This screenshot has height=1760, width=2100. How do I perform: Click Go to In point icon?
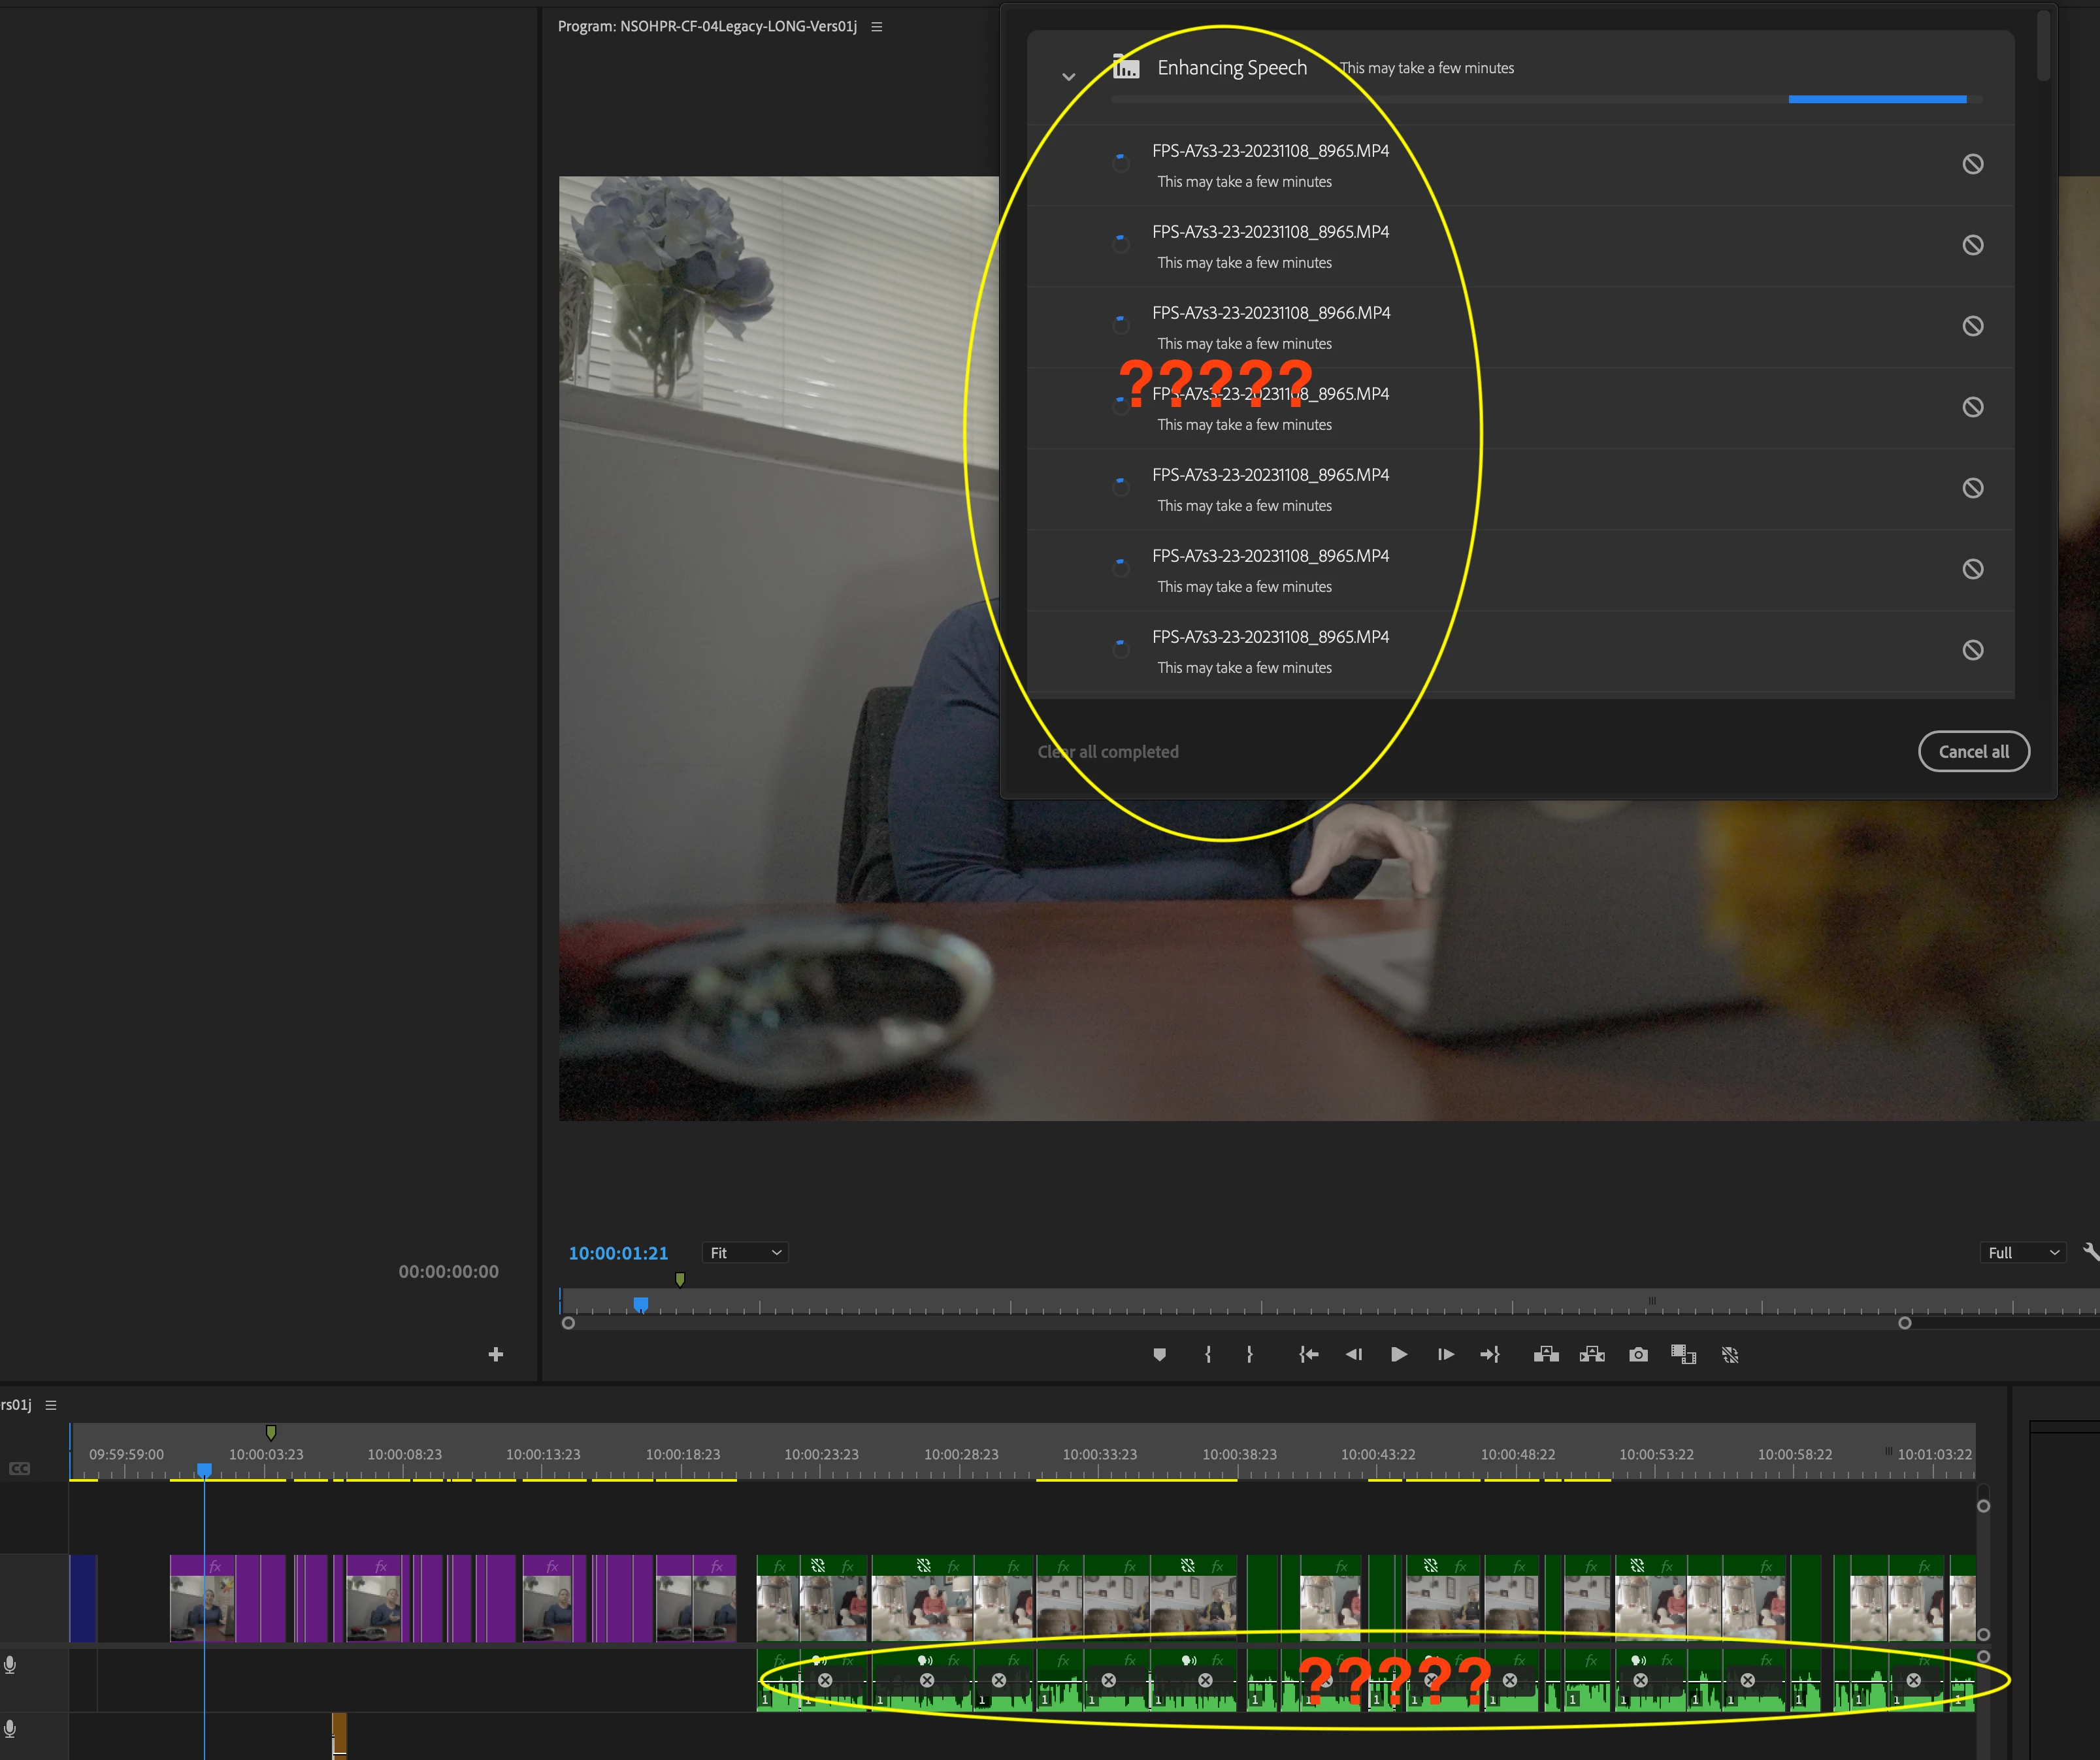coord(1308,1354)
